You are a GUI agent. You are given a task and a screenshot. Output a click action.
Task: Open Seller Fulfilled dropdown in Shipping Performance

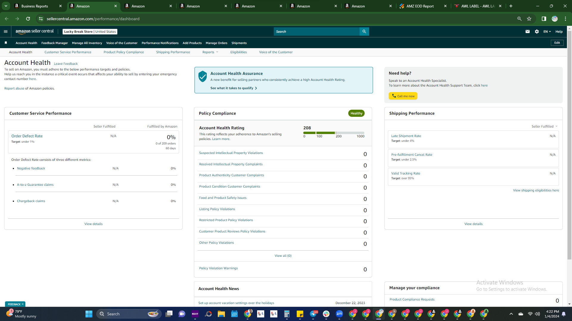pos(544,126)
